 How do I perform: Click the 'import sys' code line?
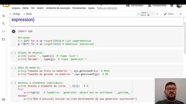(x=25, y=31)
